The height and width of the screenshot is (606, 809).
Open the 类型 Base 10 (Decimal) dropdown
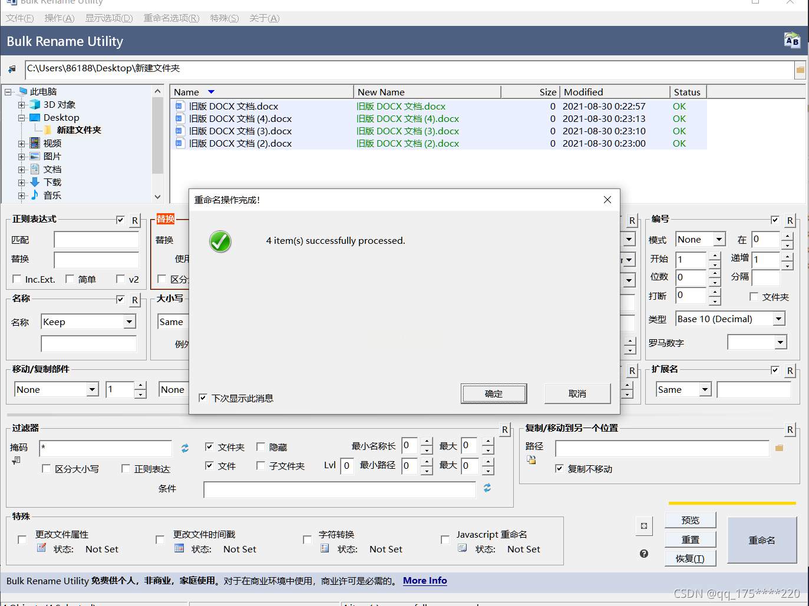coord(778,319)
